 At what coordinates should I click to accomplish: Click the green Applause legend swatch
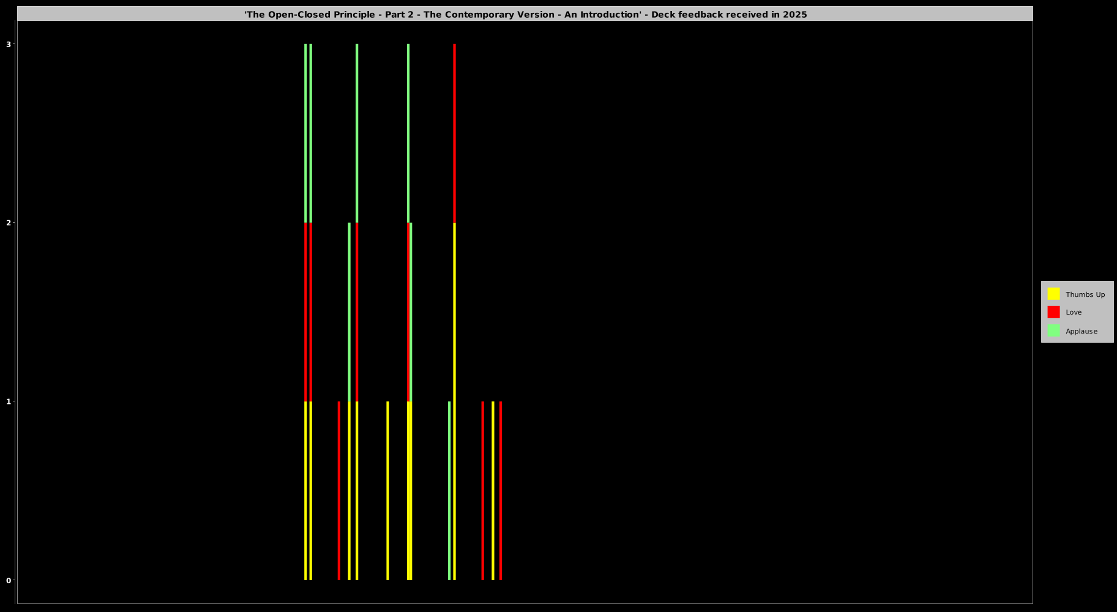coord(1053,330)
